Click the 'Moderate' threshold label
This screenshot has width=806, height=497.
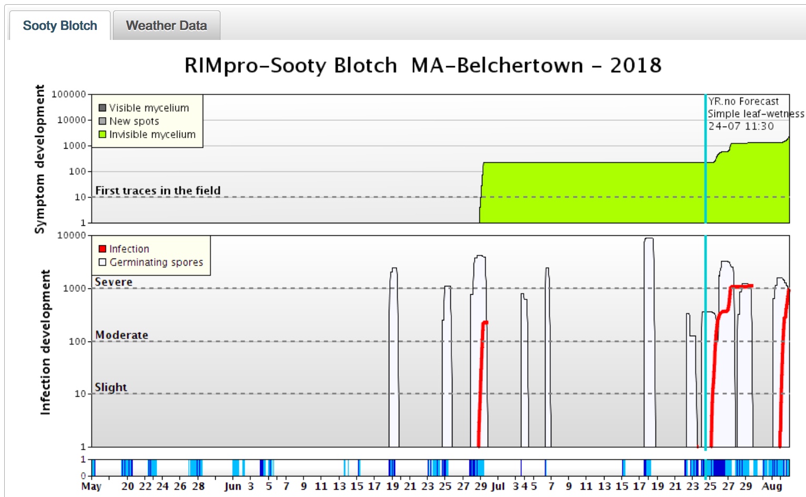[x=122, y=335]
